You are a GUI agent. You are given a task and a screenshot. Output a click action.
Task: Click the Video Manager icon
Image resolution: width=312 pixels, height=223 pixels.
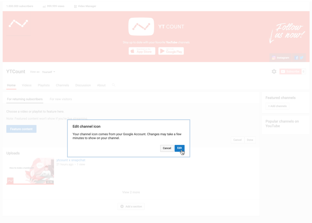[75, 6]
